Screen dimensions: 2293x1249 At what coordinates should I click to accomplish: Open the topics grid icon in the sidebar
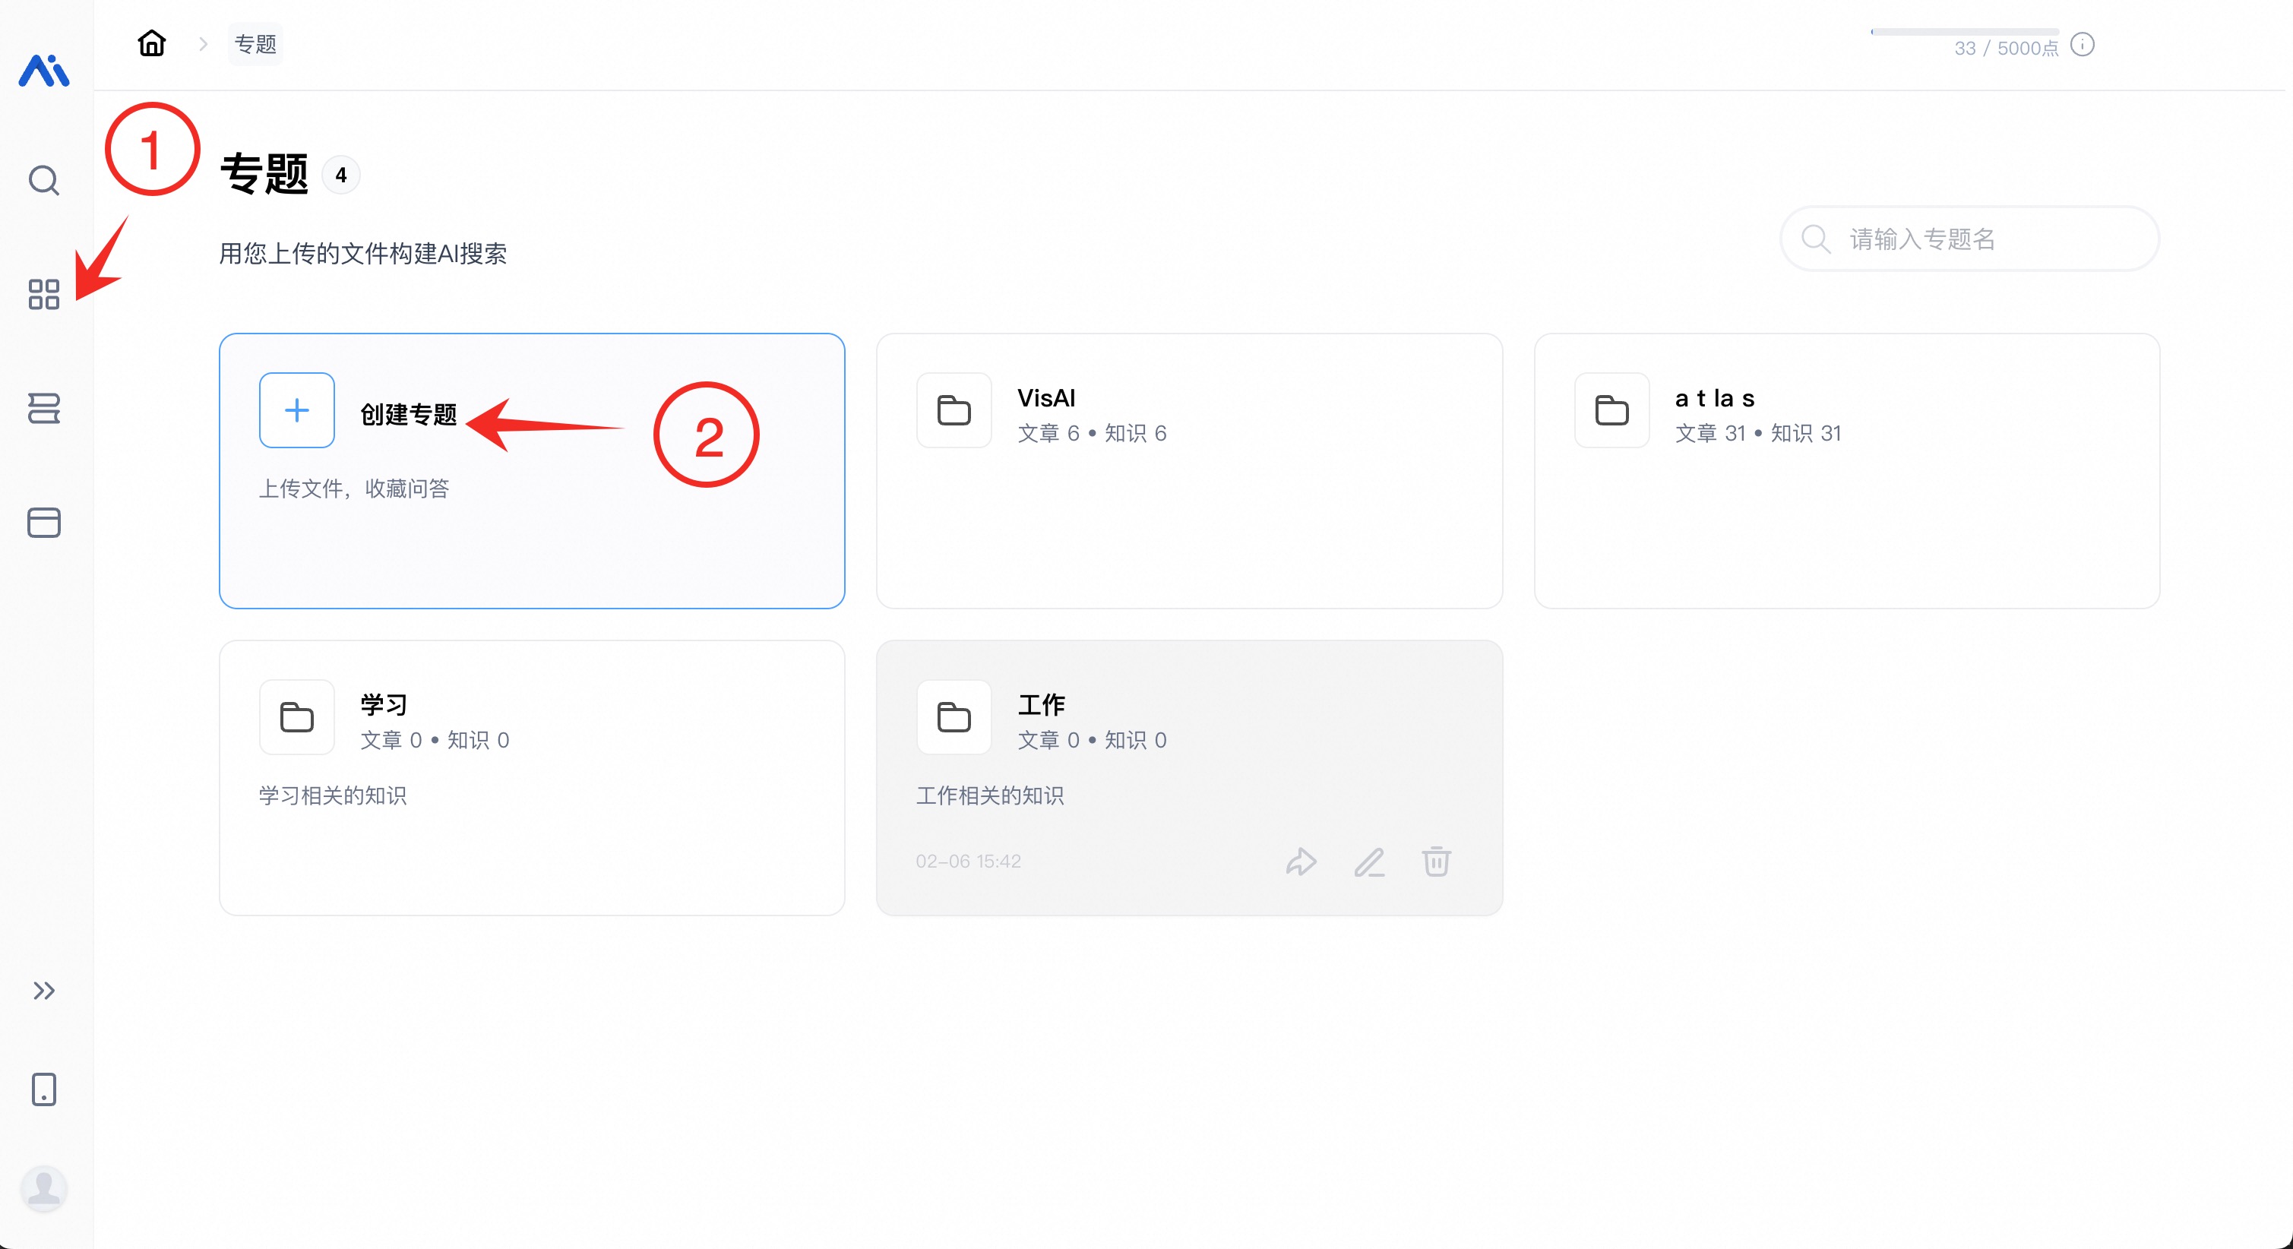pos(43,295)
